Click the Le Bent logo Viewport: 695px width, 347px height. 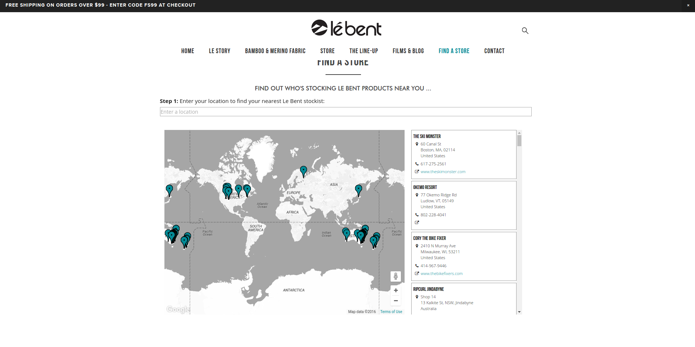(346, 28)
